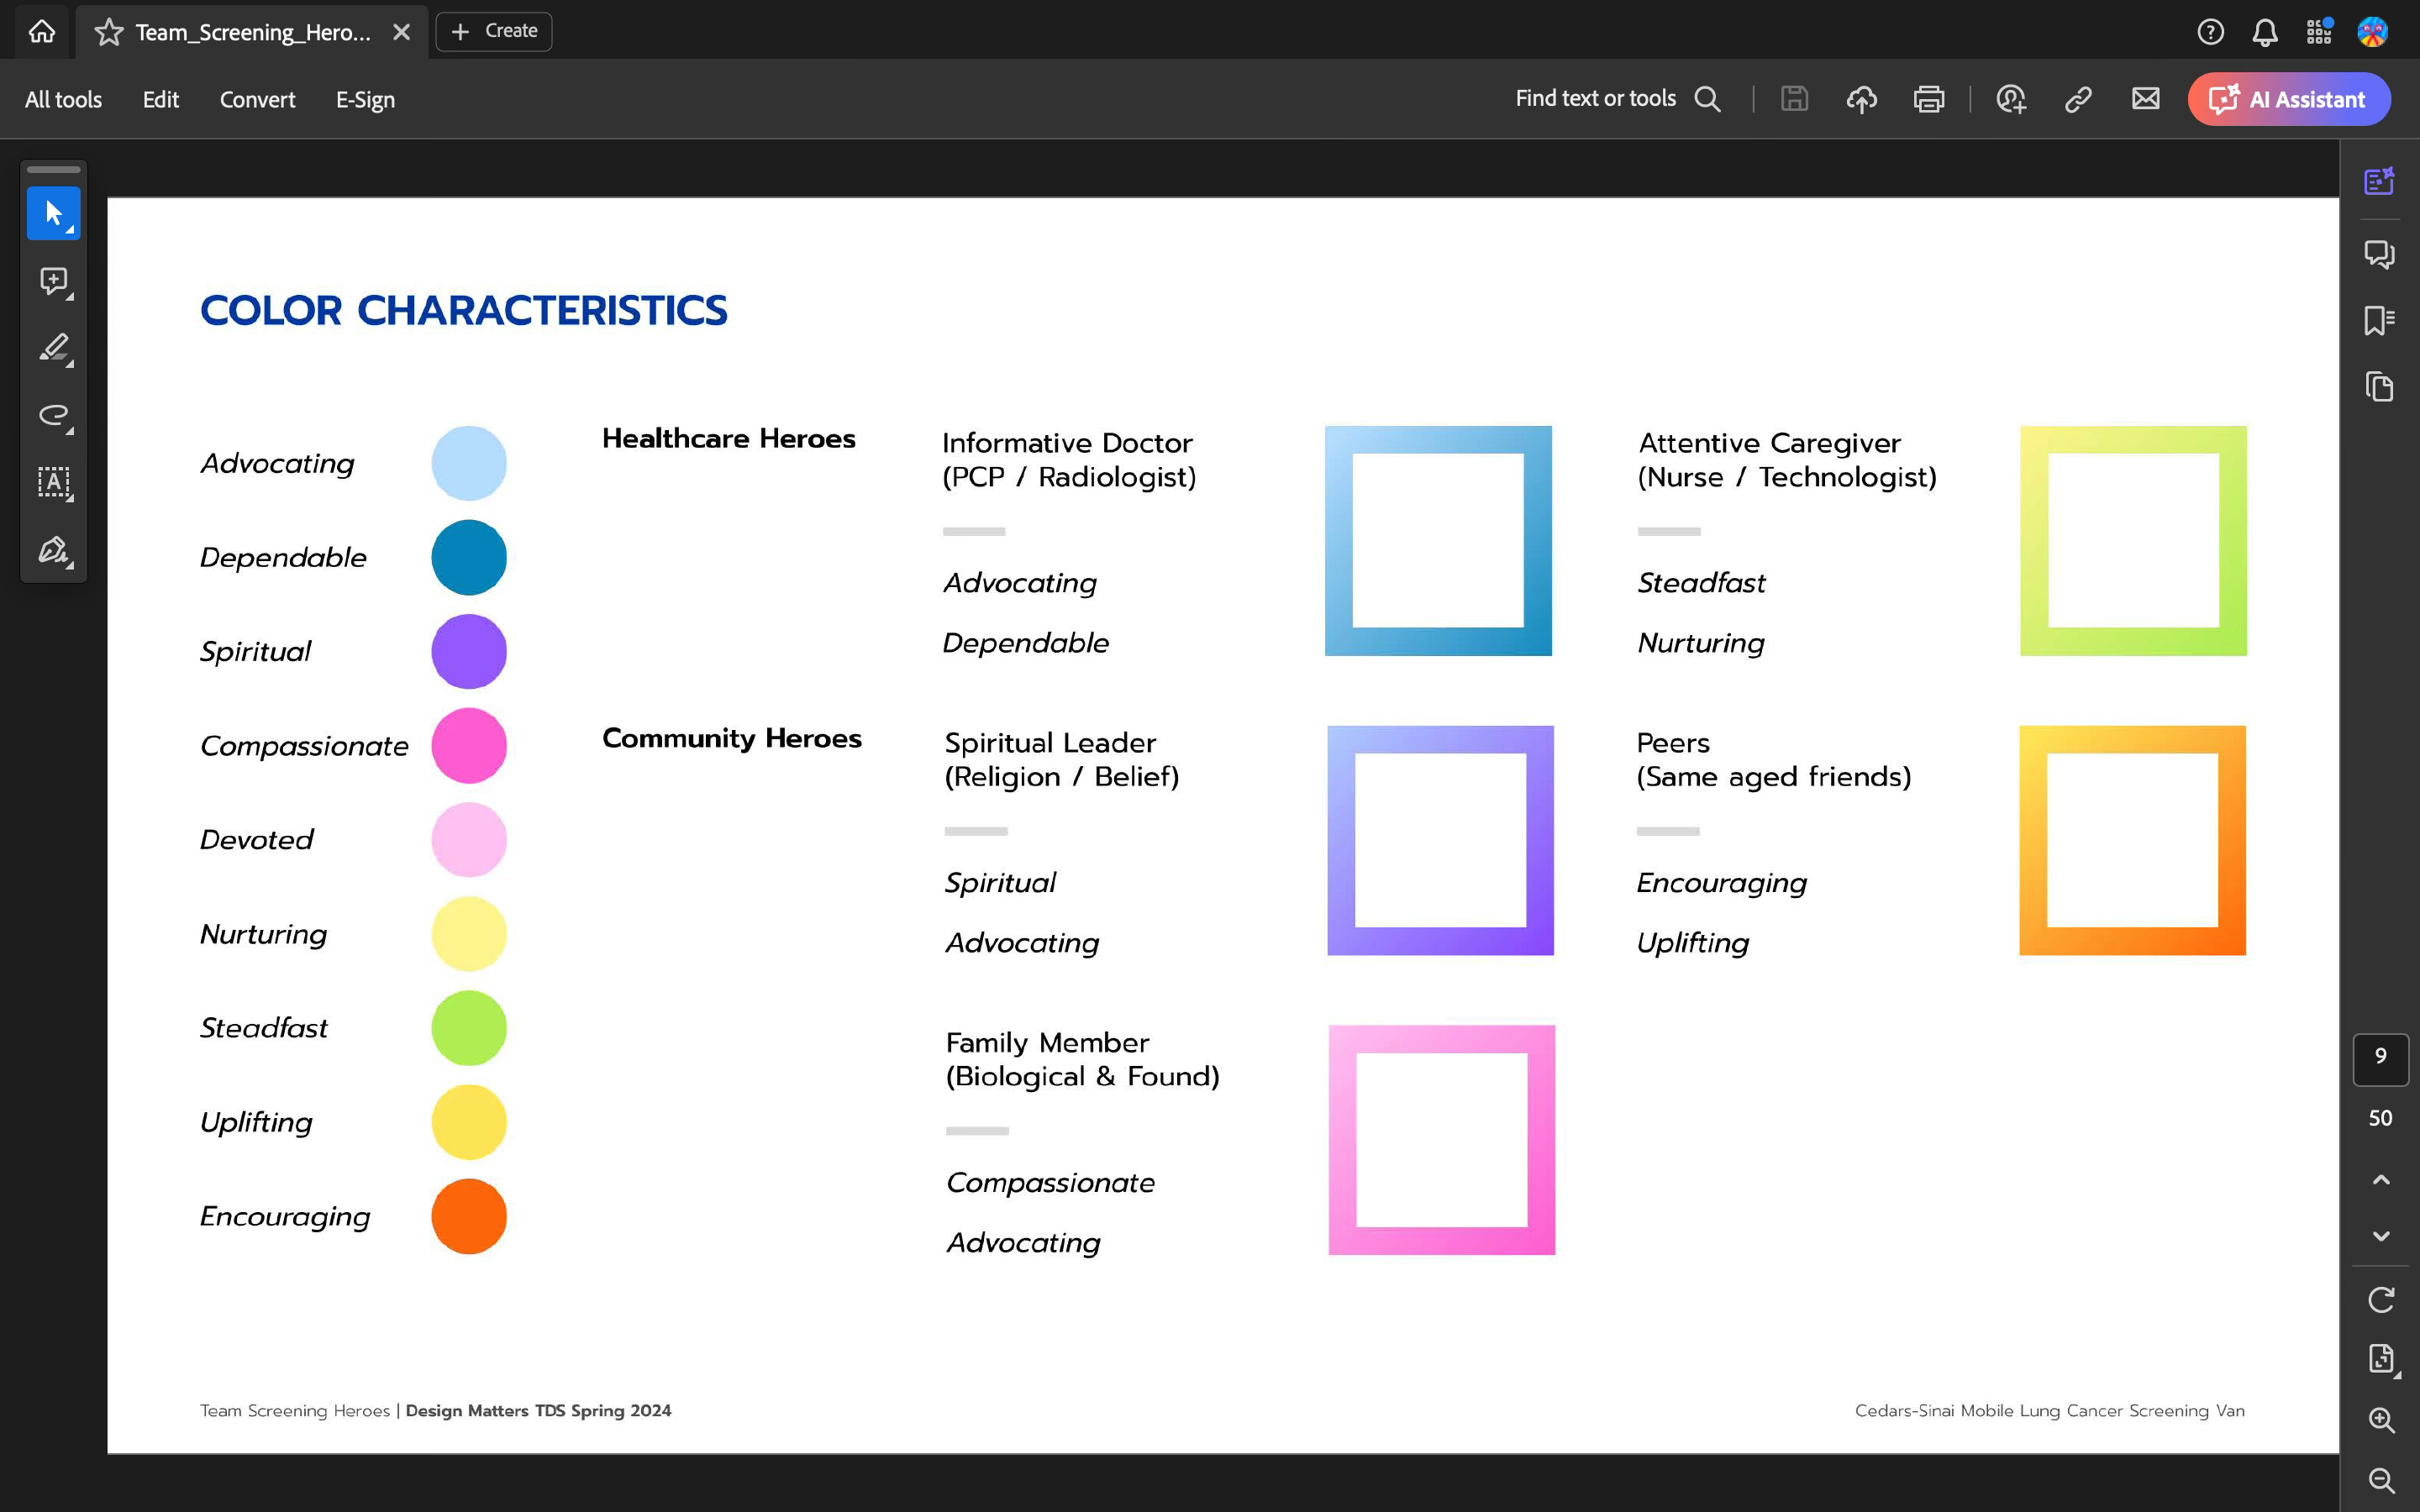Click the orange Encouraging color circle
Viewport: 2420px width, 1512px height.
(468, 1216)
